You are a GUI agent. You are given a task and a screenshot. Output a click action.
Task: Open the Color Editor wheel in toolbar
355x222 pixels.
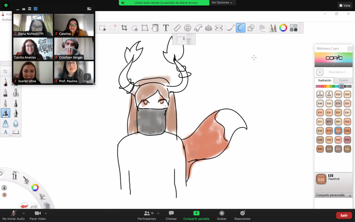283,28
